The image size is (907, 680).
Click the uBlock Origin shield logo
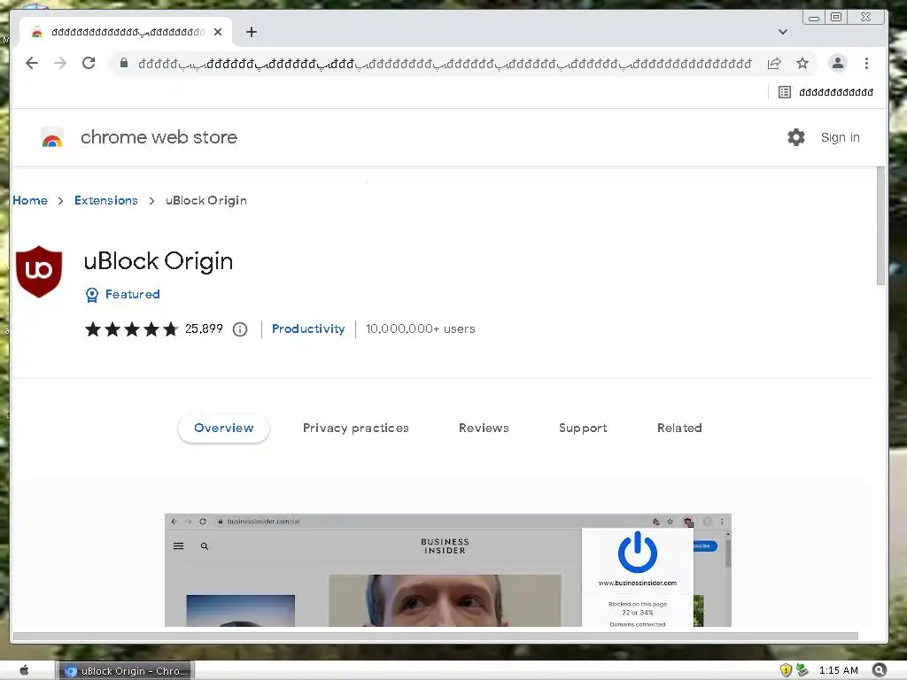(x=39, y=271)
